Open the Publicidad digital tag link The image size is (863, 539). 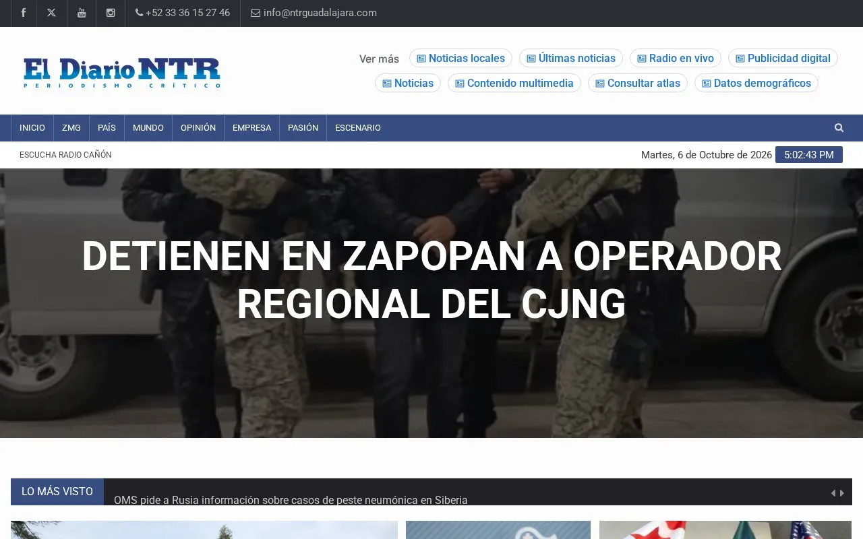[x=783, y=58]
